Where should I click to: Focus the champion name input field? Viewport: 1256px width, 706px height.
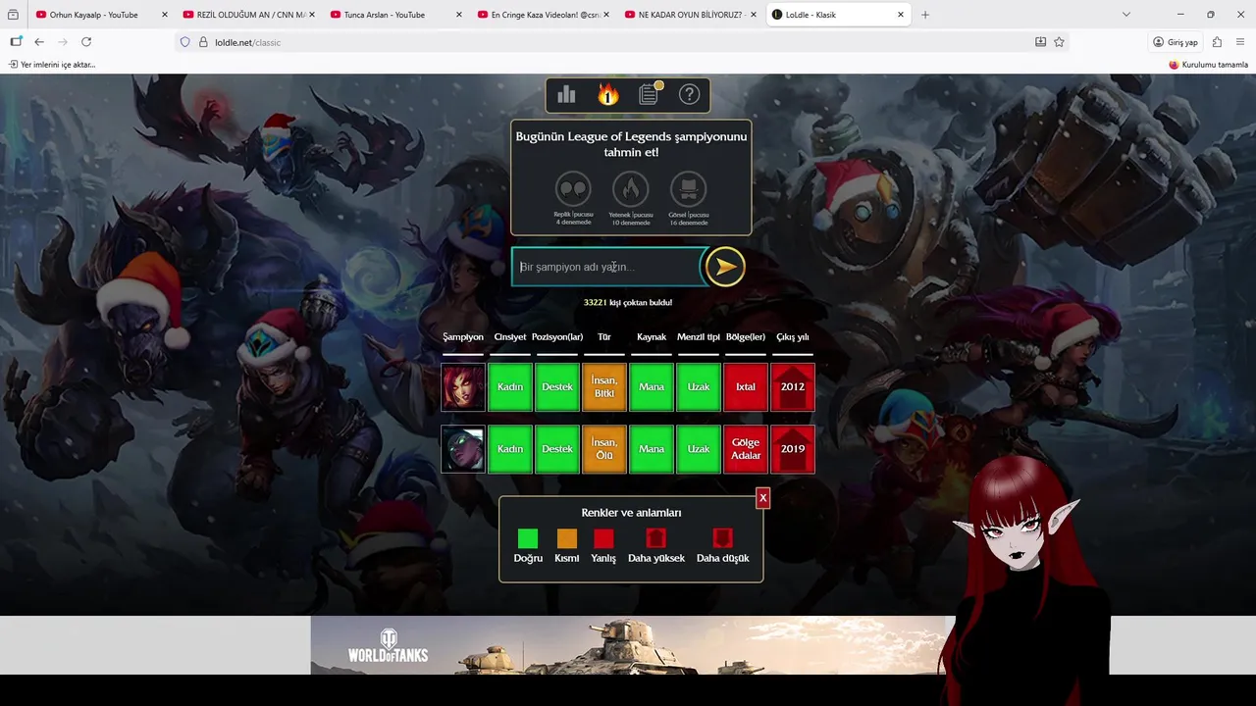608,267
